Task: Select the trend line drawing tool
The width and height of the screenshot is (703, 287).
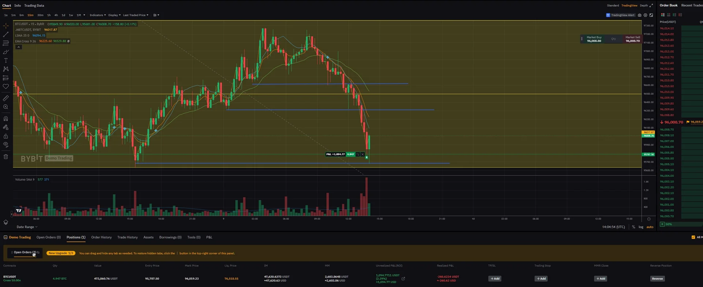Action: (x=5, y=34)
